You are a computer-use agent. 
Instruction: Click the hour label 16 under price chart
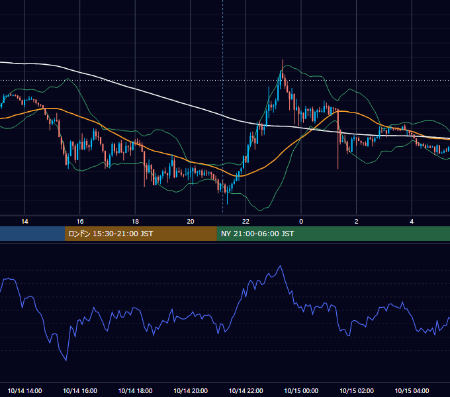pyautogui.click(x=80, y=222)
